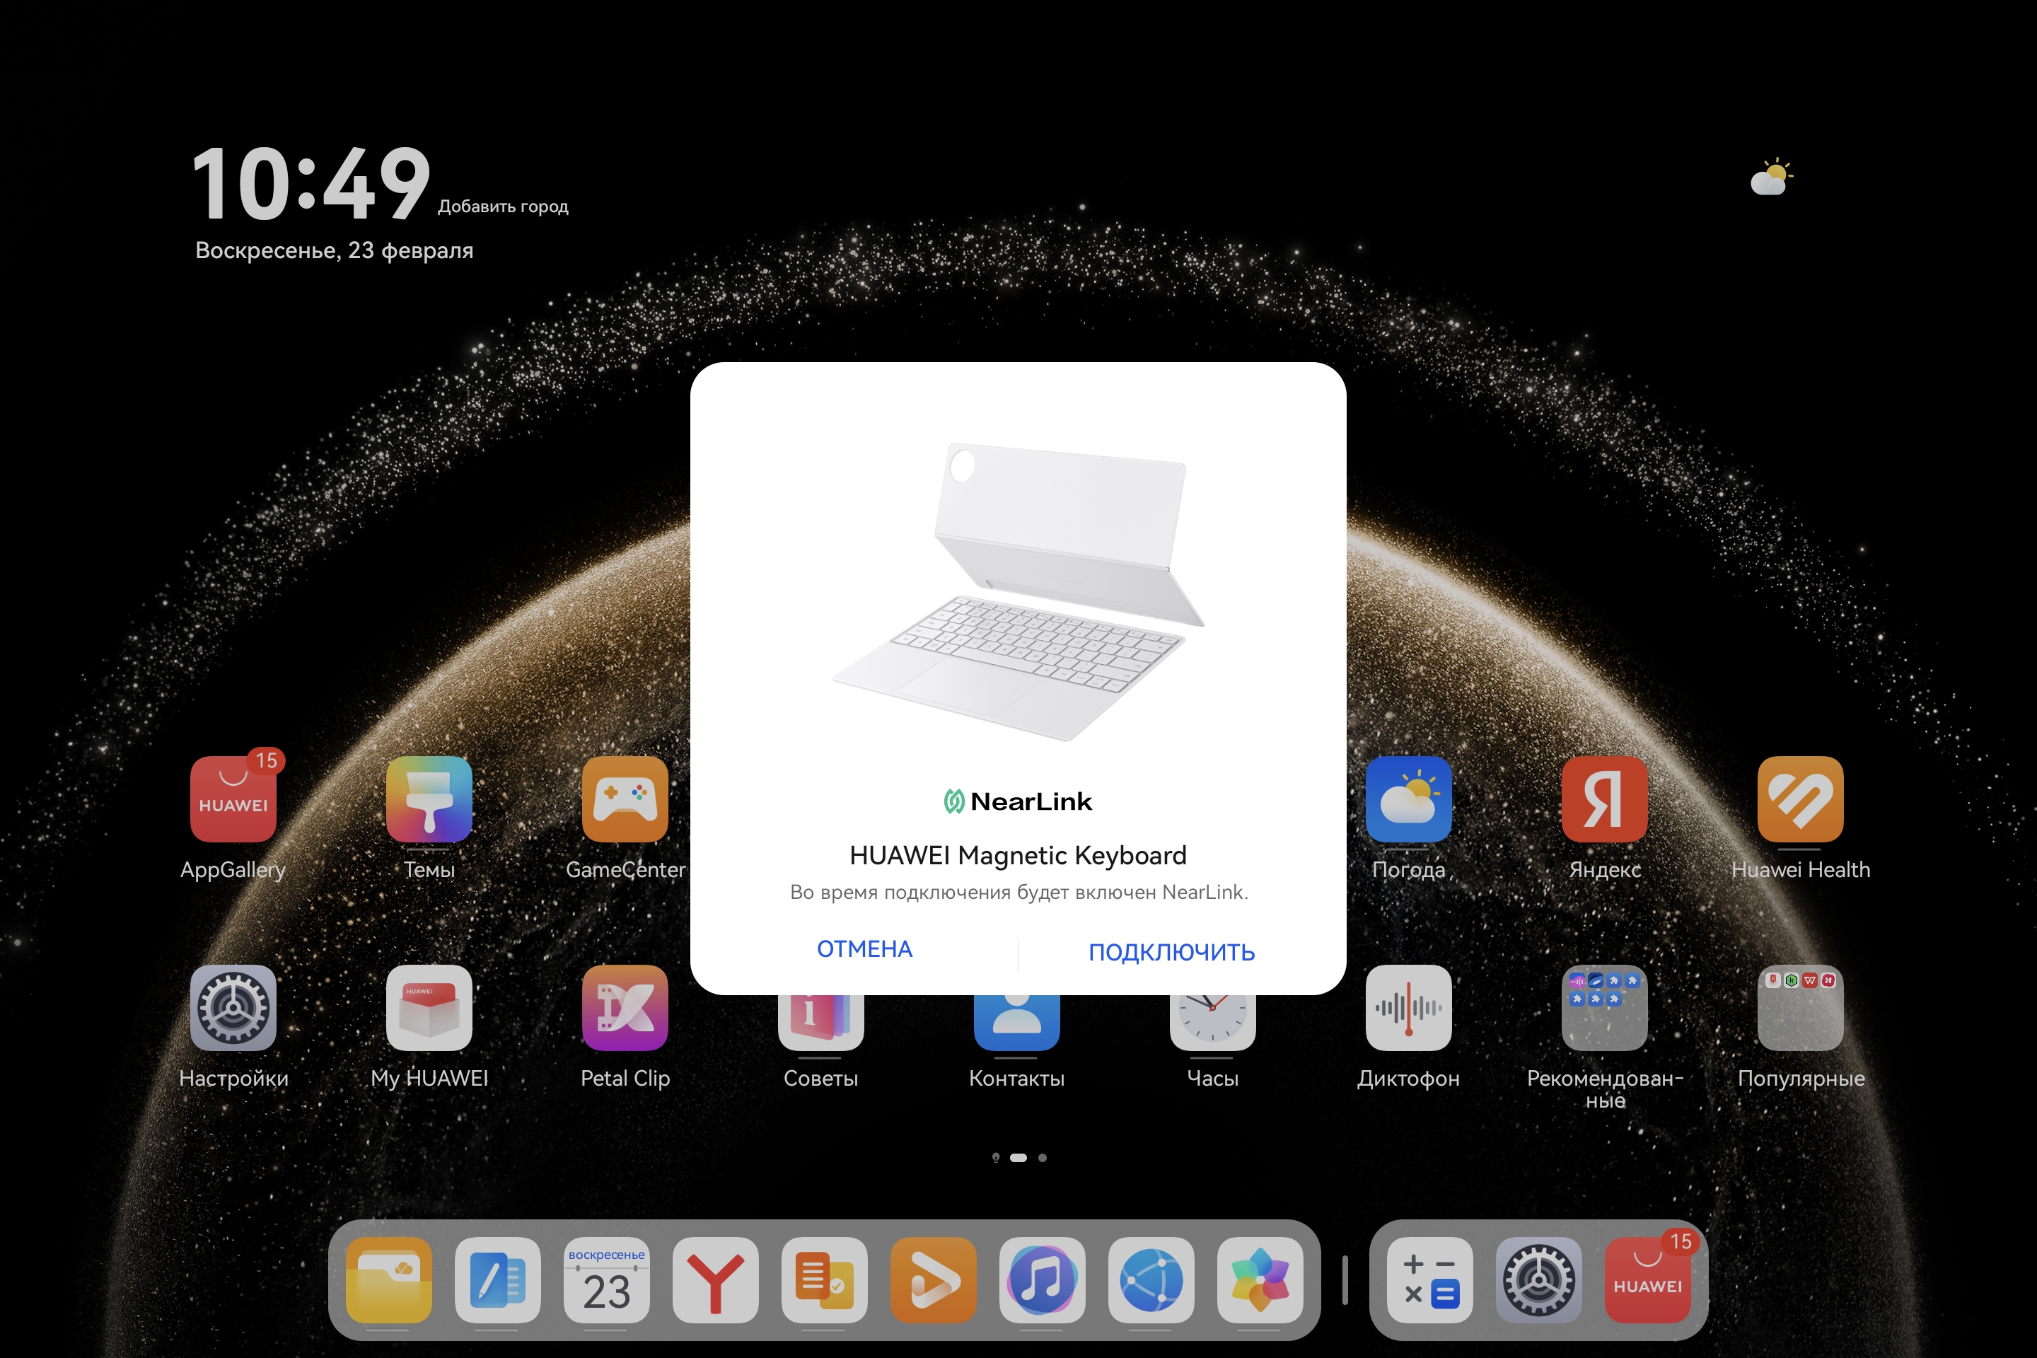Launch the Яндекс app

coord(1604,799)
